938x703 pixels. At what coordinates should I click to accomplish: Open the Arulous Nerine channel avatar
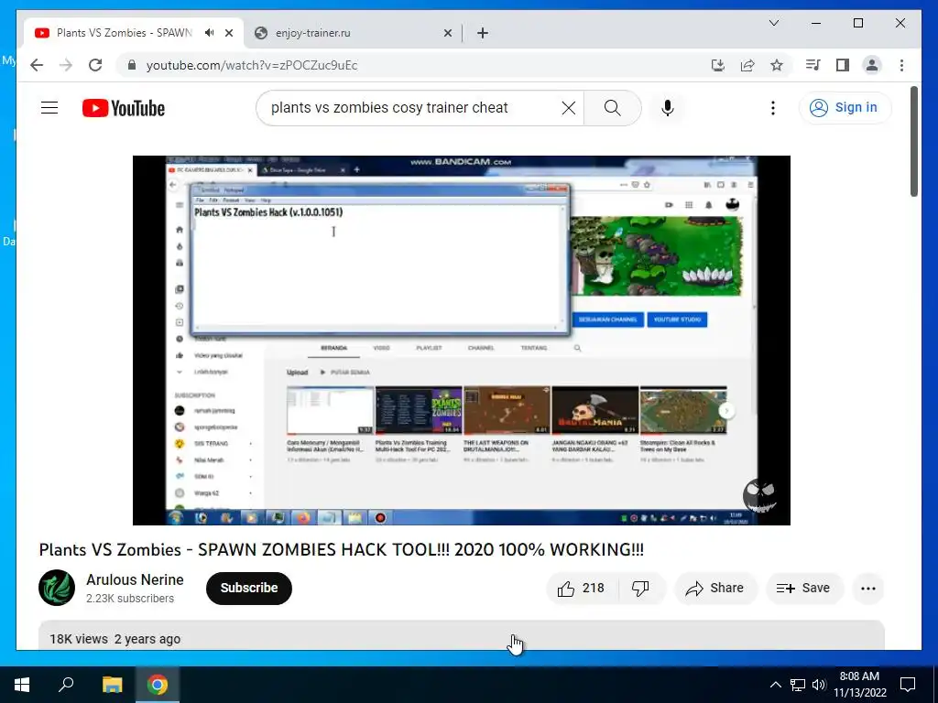[57, 588]
